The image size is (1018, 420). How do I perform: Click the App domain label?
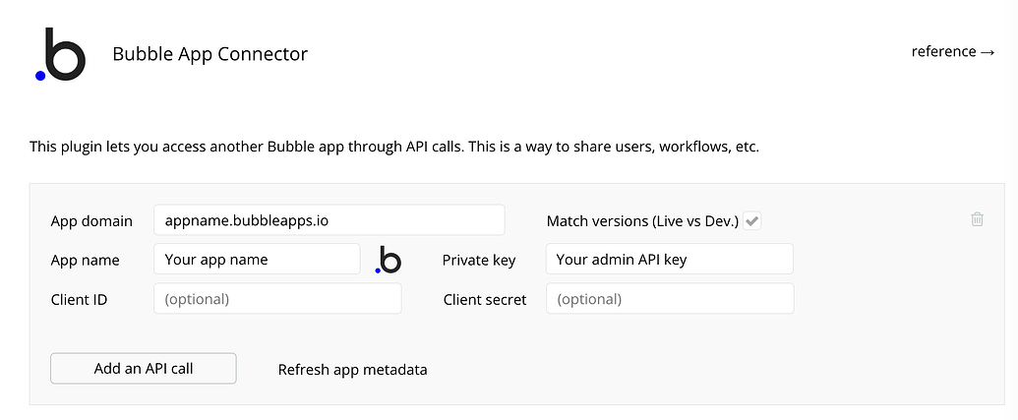click(x=91, y=221)
